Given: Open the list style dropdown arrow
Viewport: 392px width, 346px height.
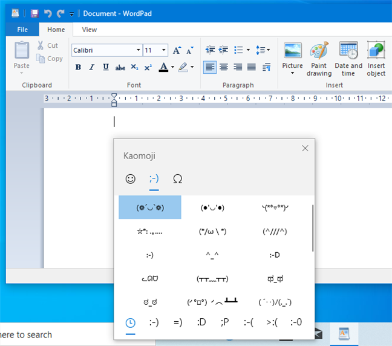Looking at the screenshot, I should click(248, 50).
